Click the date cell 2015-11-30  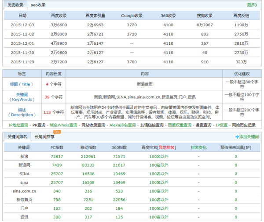(x=22, y=53)
